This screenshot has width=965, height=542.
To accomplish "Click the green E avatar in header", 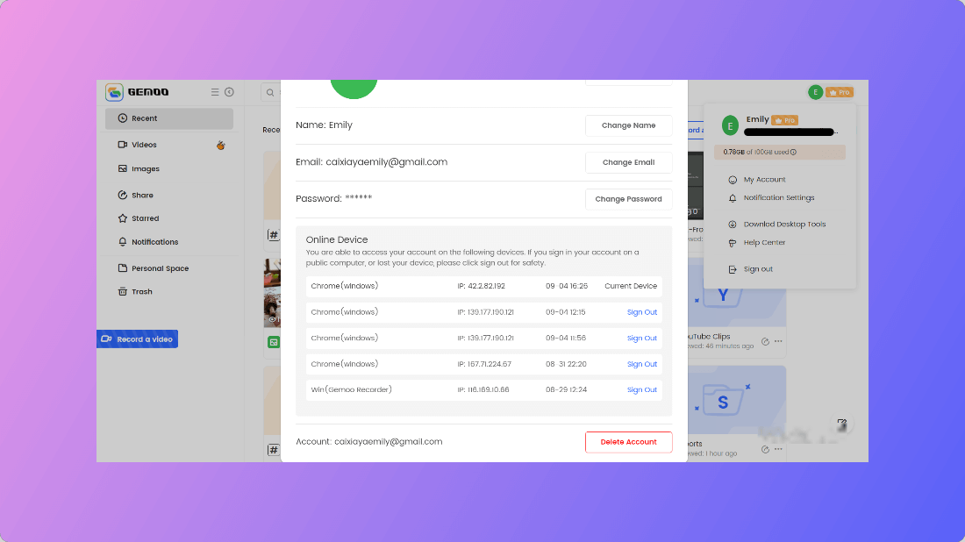I will pyautogui.click(x=815, y=92).
